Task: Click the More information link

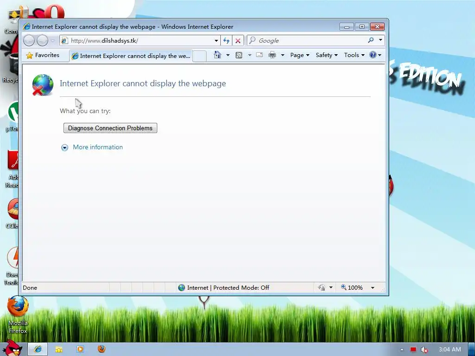Action: coord(98,147)
